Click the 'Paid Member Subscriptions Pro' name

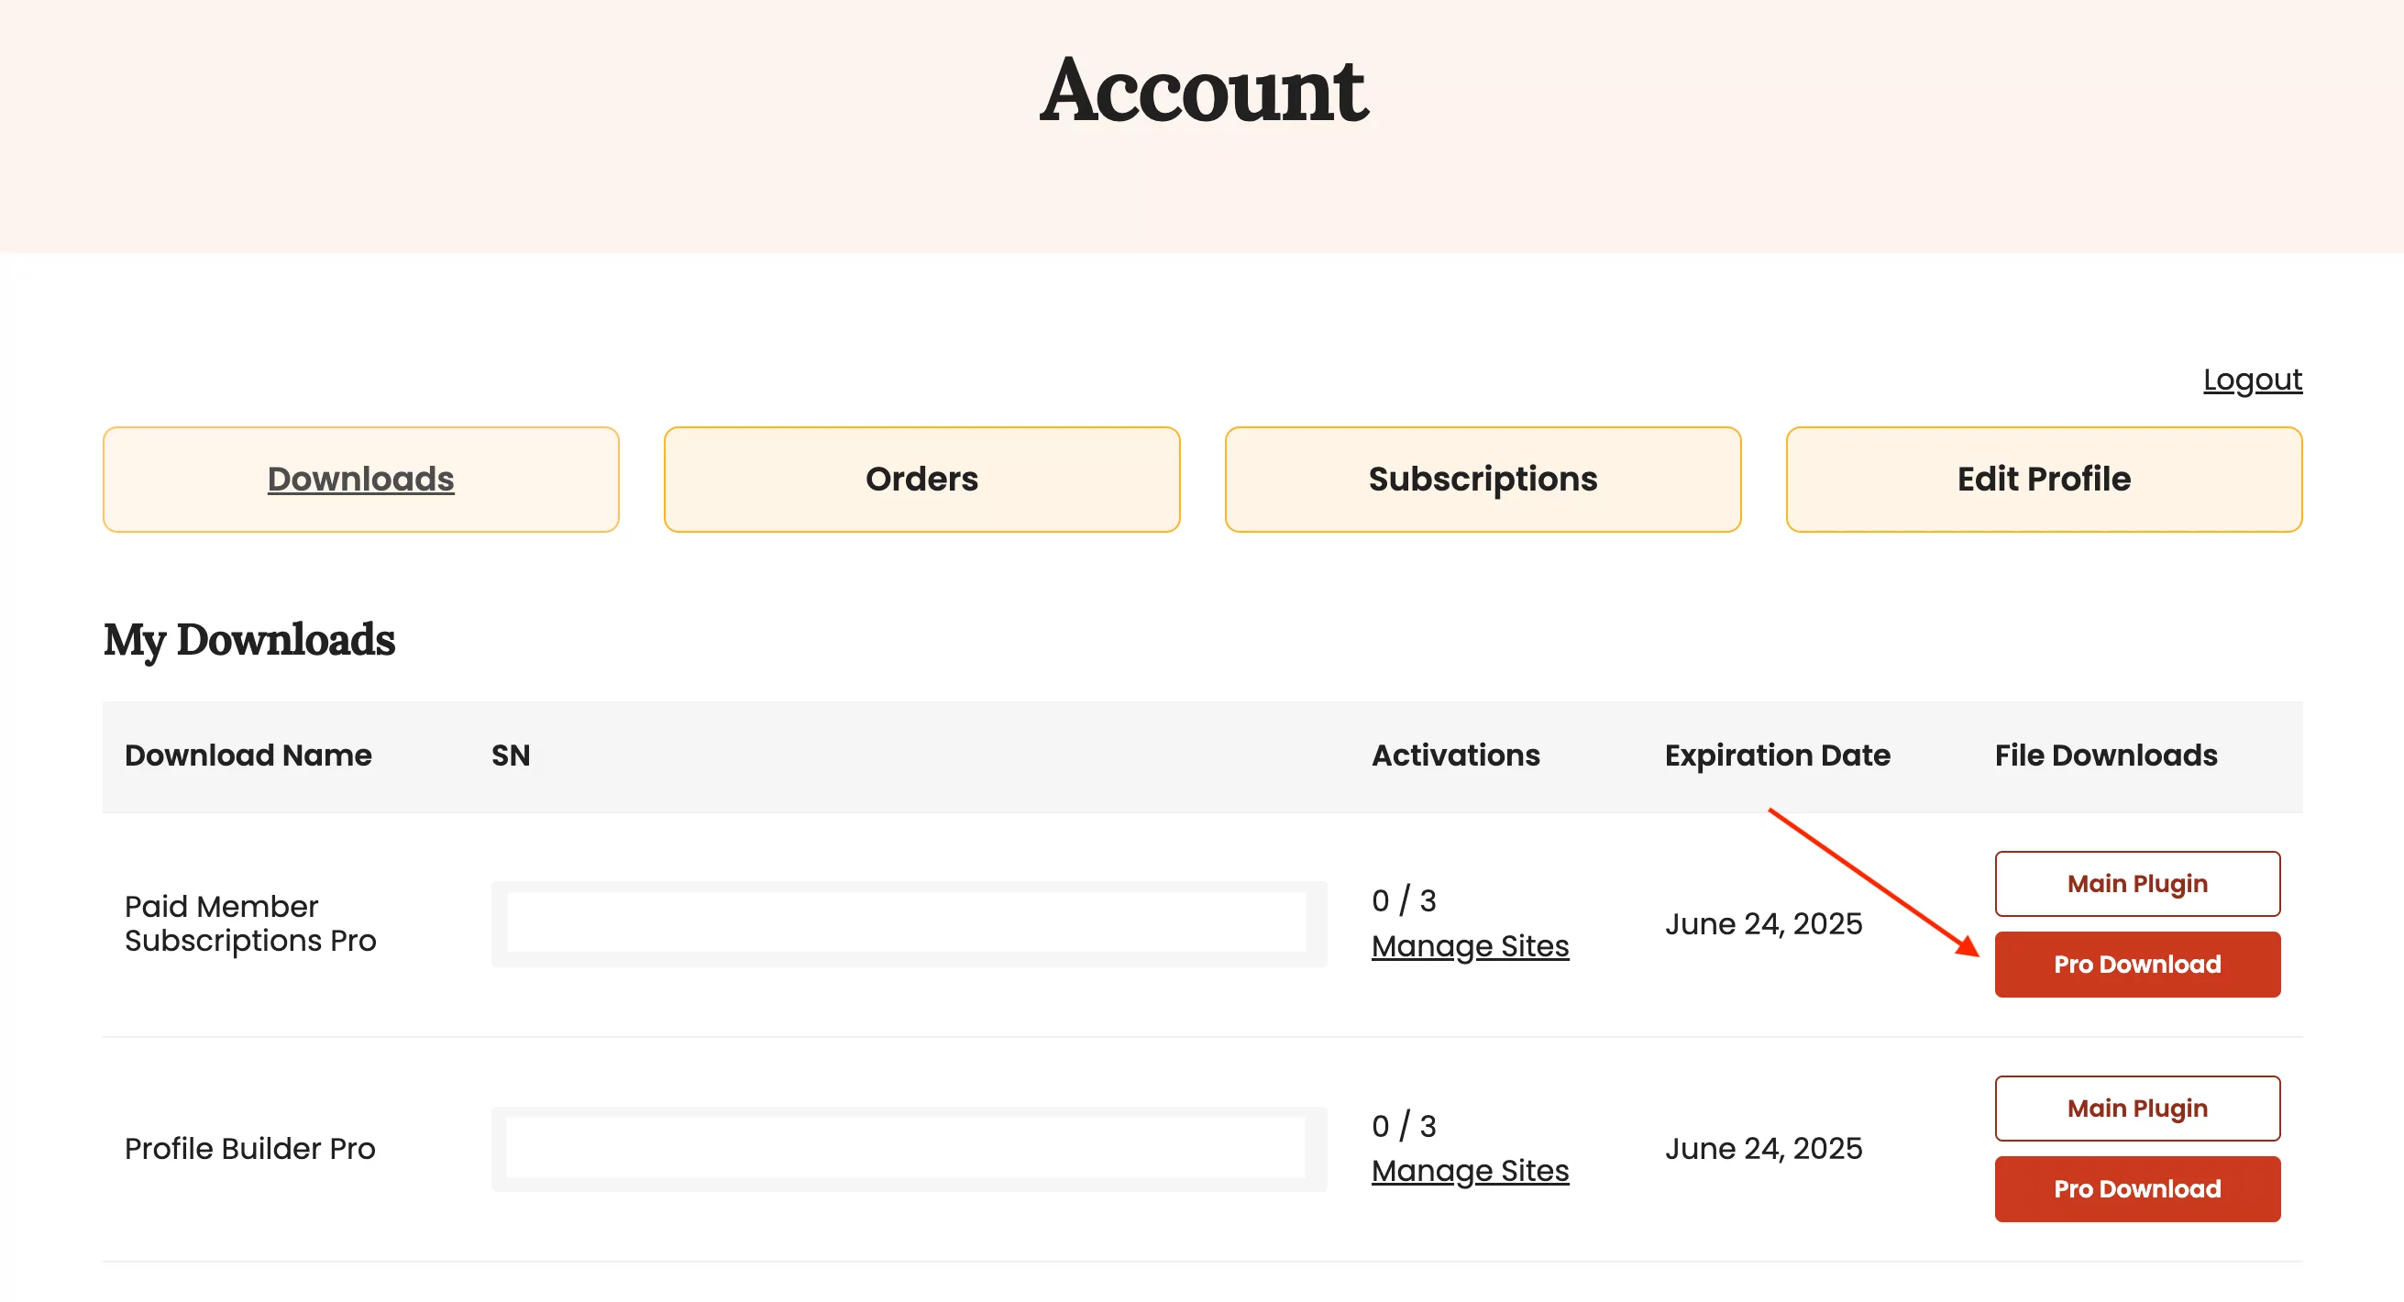[x=250, y=923]
